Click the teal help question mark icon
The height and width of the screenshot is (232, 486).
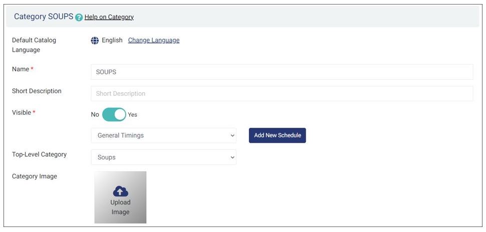click(79, 17)
